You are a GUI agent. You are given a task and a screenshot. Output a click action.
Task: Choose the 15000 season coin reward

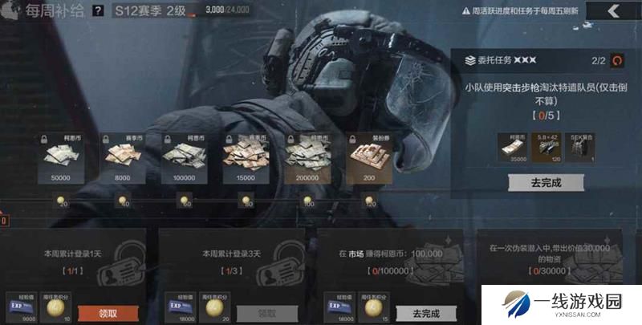click(246, 158)
